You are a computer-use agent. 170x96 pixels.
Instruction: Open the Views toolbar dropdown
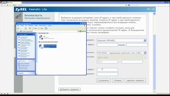coord(46,29)
